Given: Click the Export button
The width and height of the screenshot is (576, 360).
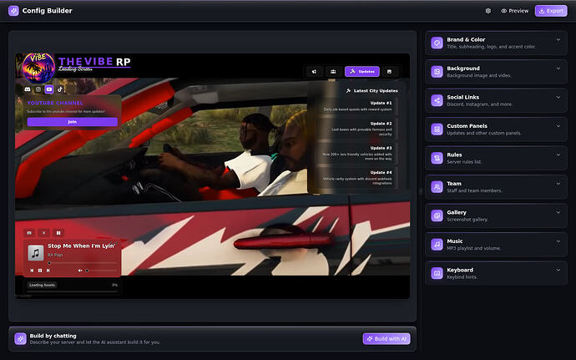Looking at the screenshot, I should [x=551, y=11].
